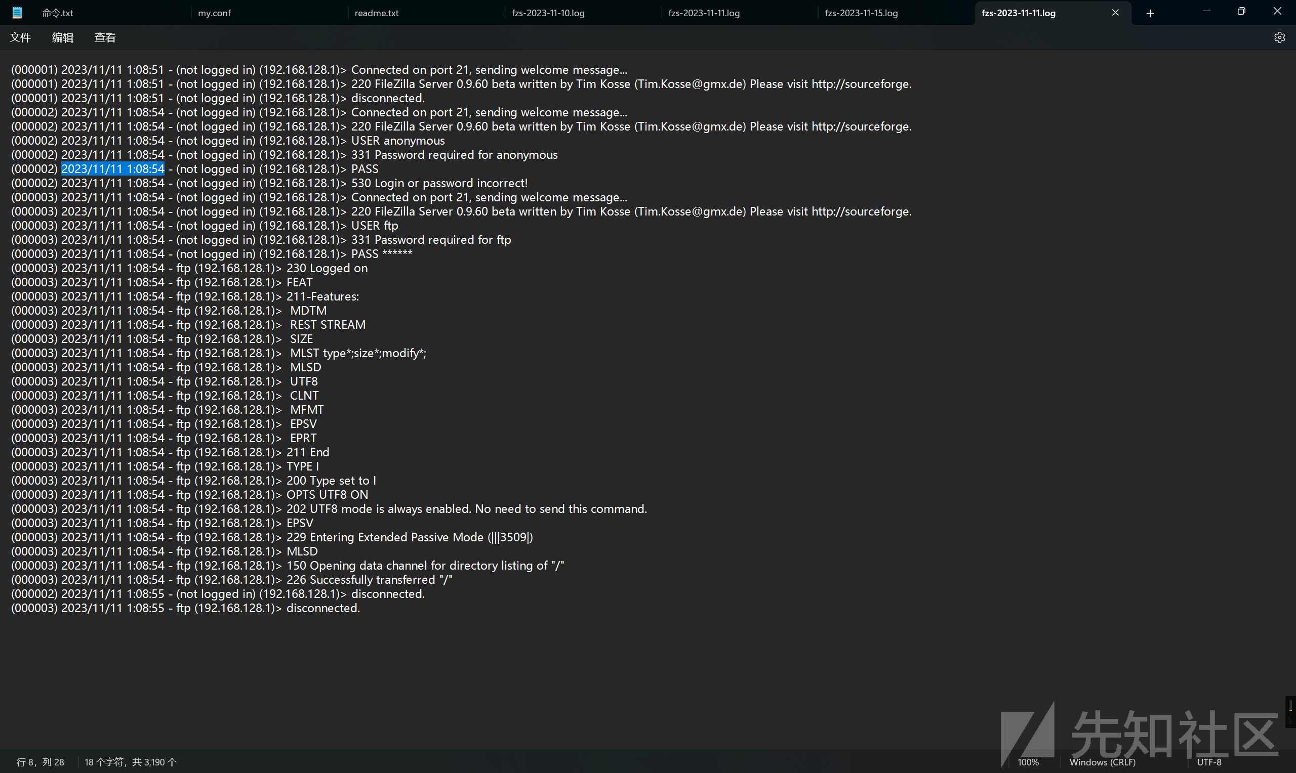The height and width of the screenshot is (773, 1296).
Task: Click the '211-Features:' log line
Action: click(x=185, y=296)
